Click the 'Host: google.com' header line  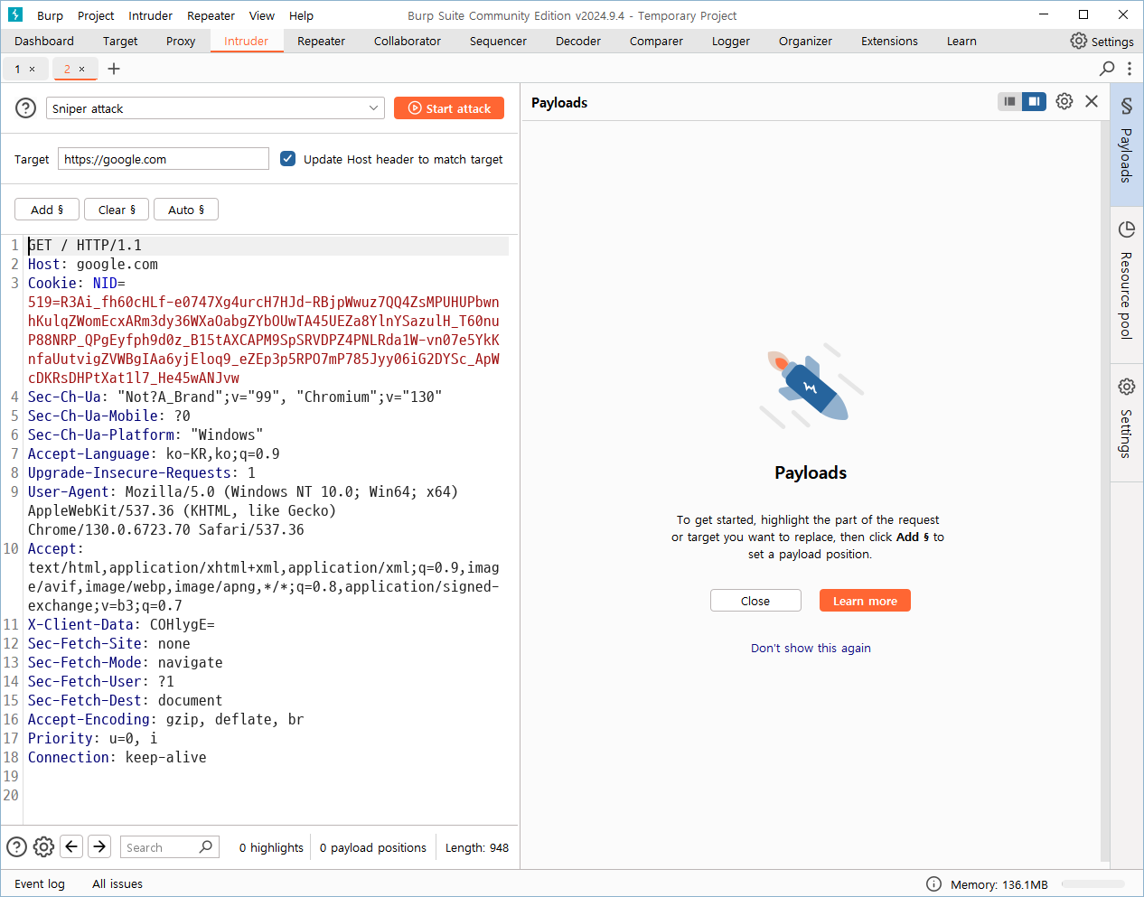coord(93,265)
